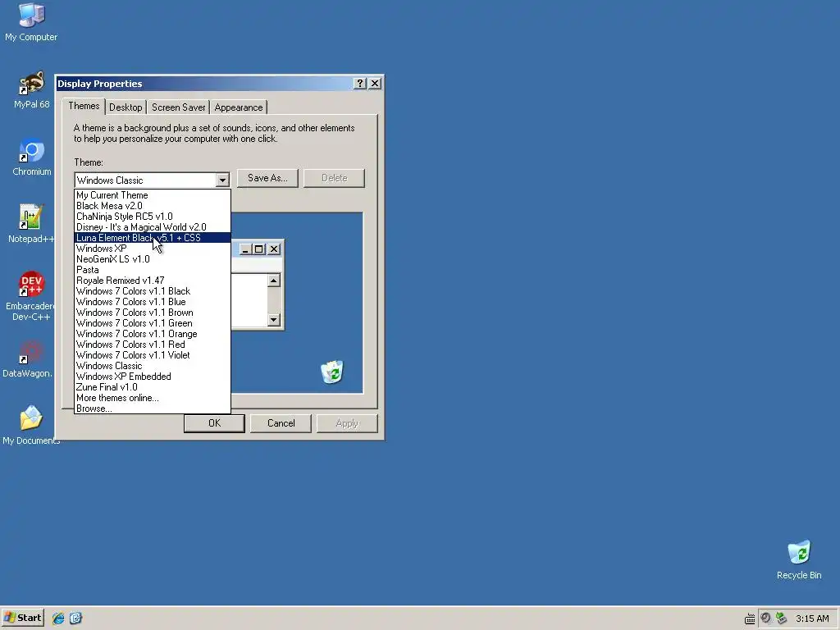Click More themes online... entry
The height and width of the screenshot is (630, 840).
[152, 398]
